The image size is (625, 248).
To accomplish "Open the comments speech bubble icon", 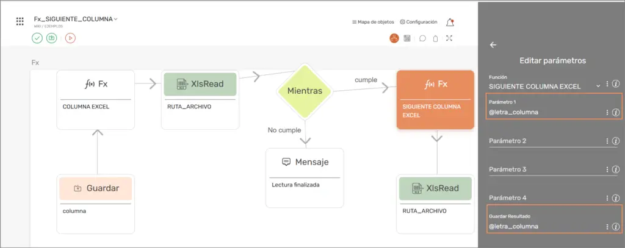I will click(422, 38).
